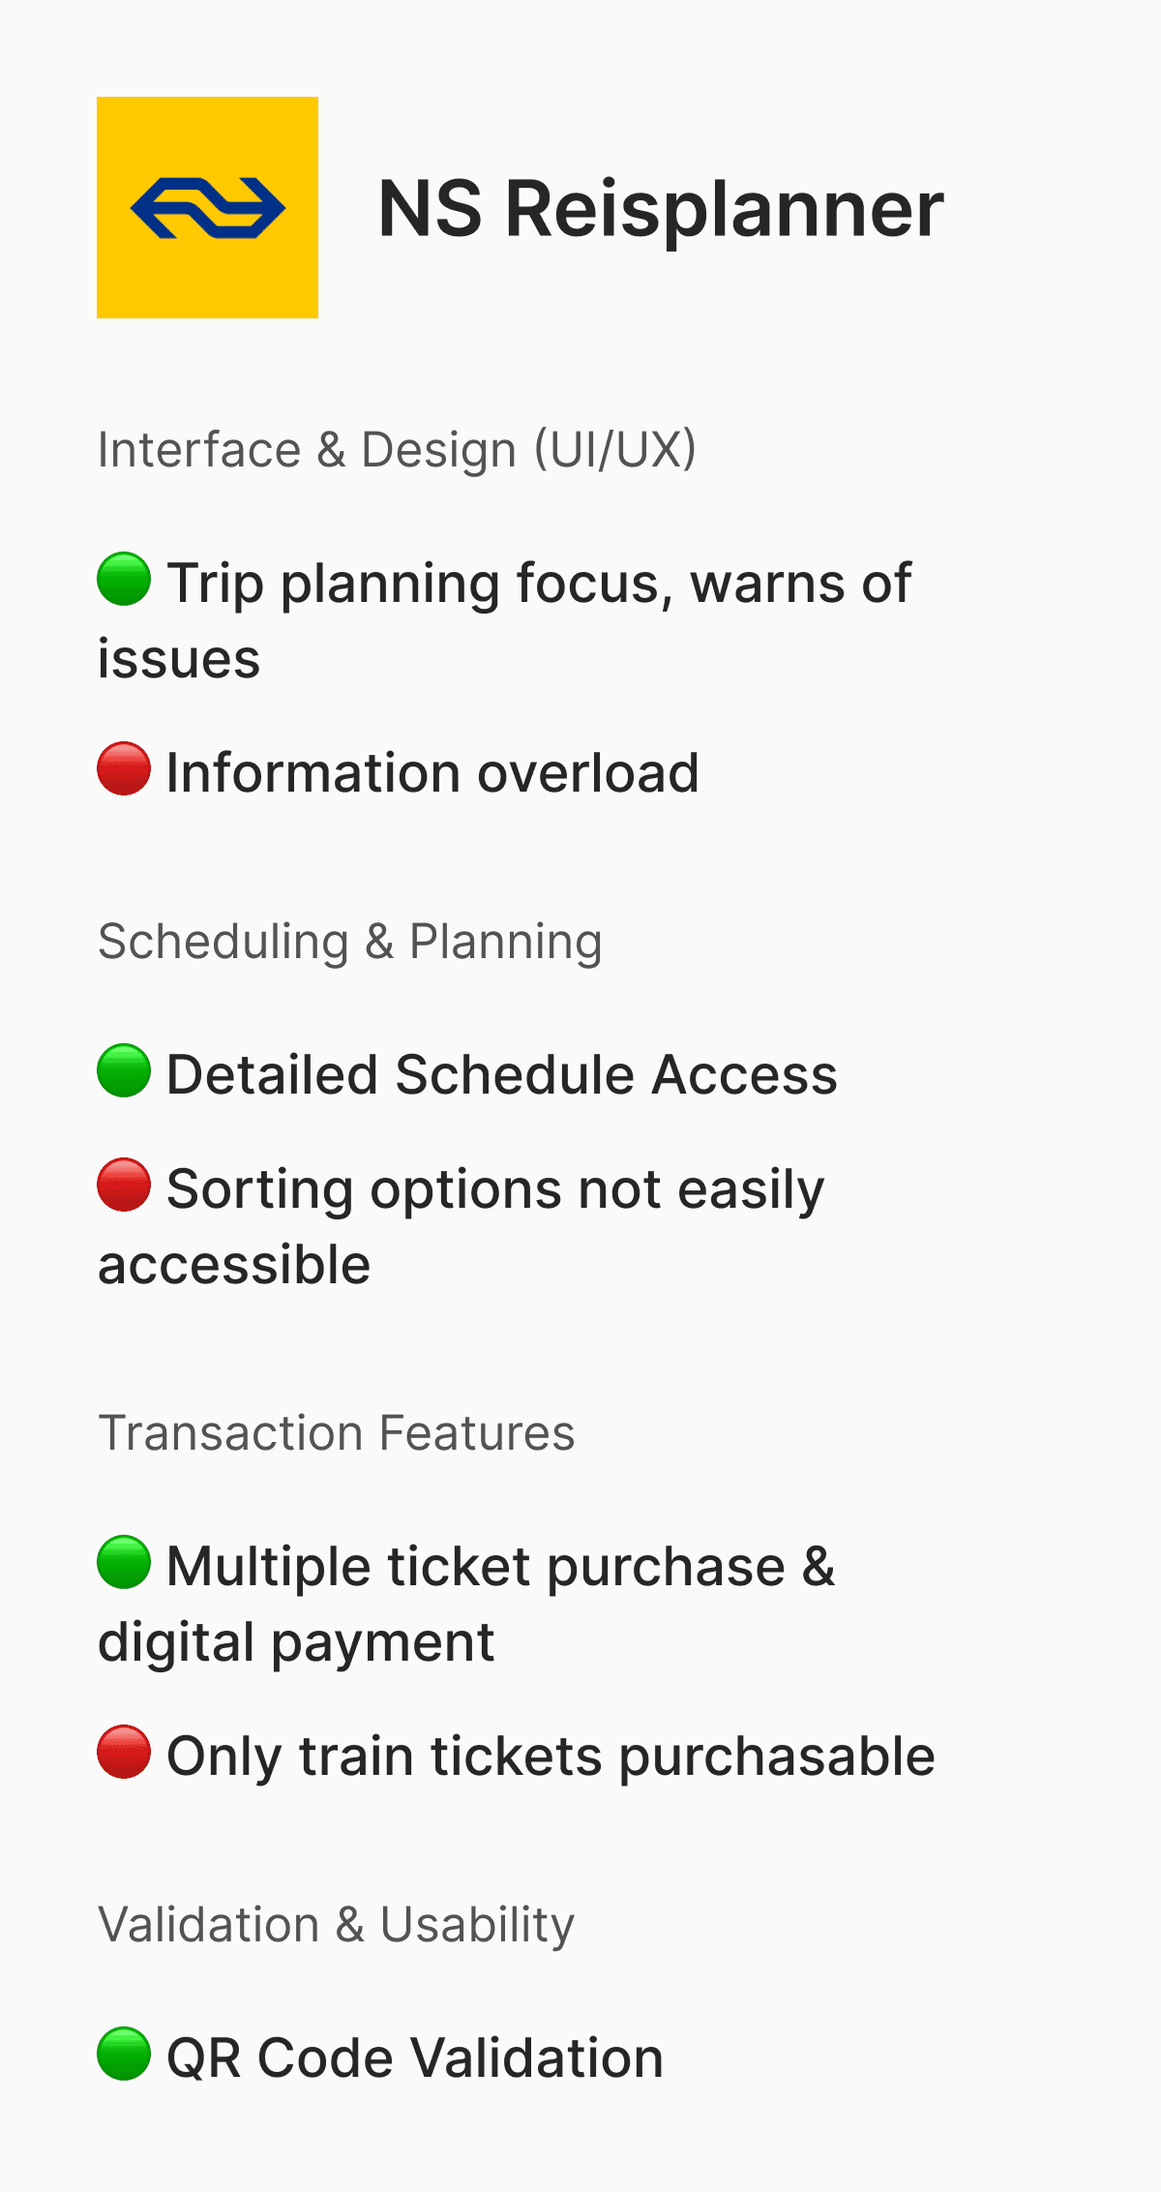Click the red dot beside Sorting options

coord(124,1185)
